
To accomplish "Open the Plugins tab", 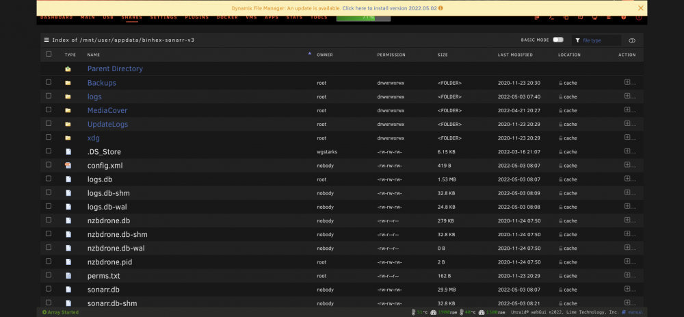I will 197,18.
